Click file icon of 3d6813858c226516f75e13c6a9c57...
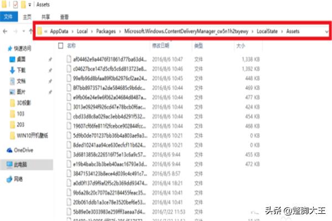The image size is (332, 221). 69,154
